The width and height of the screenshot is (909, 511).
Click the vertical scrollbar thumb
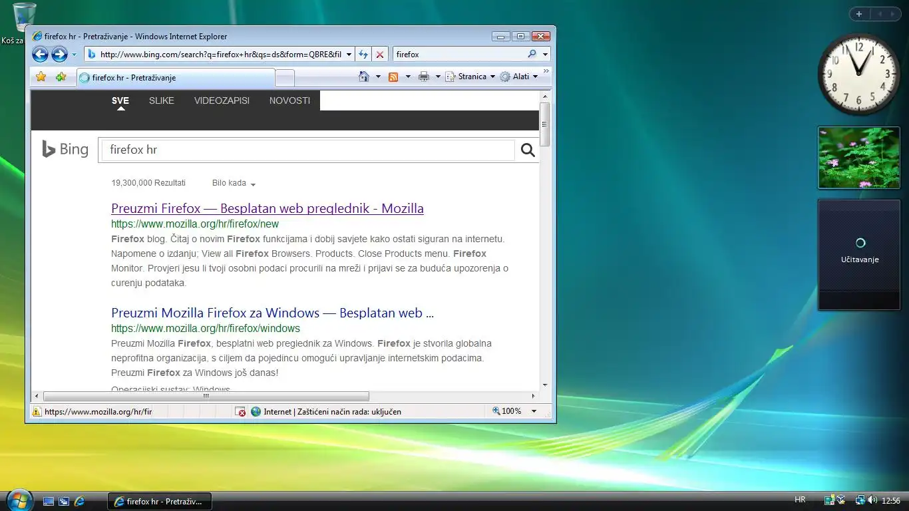click(x=545, y=124)
